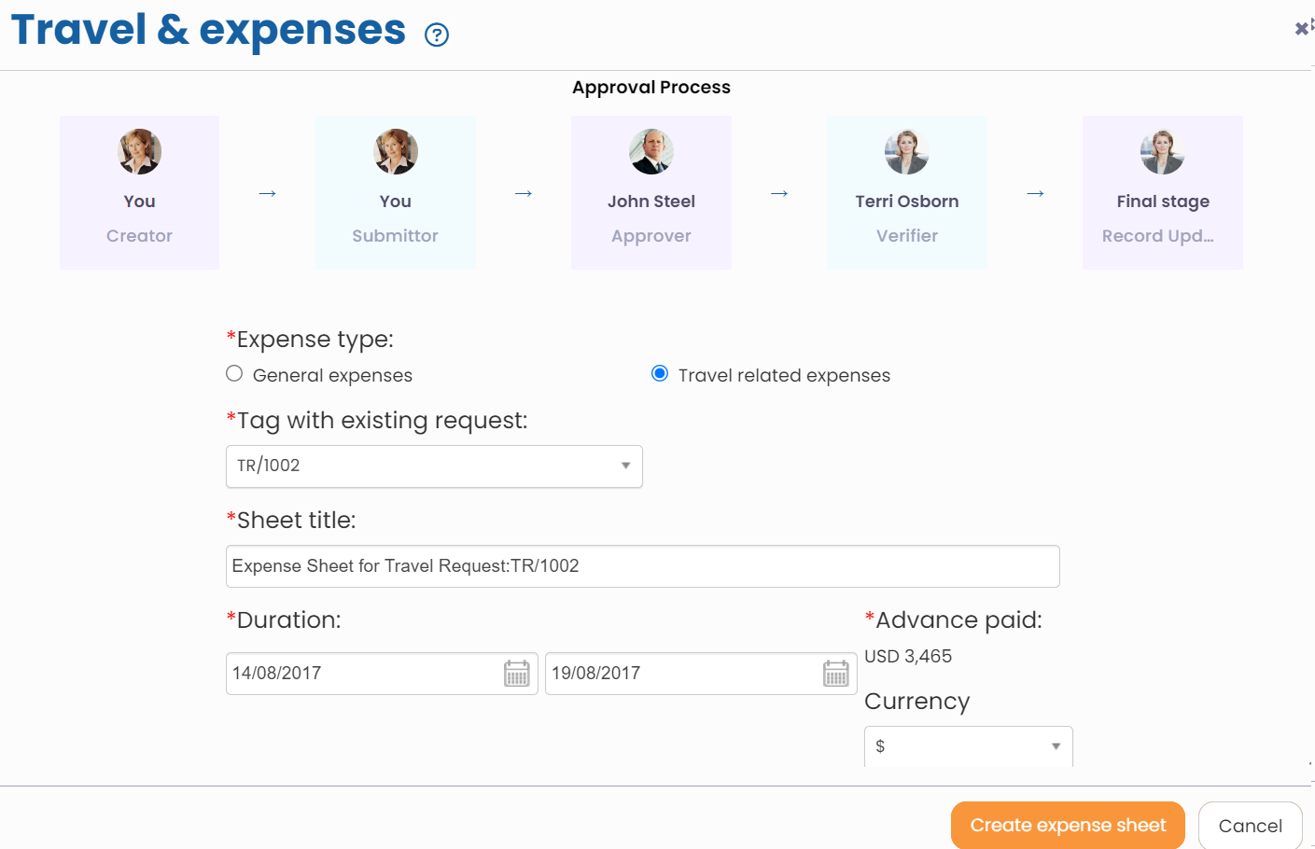Open the calendar picker for the end date
The width and height of the screenshot is (1315, 849).
[835, 673]
